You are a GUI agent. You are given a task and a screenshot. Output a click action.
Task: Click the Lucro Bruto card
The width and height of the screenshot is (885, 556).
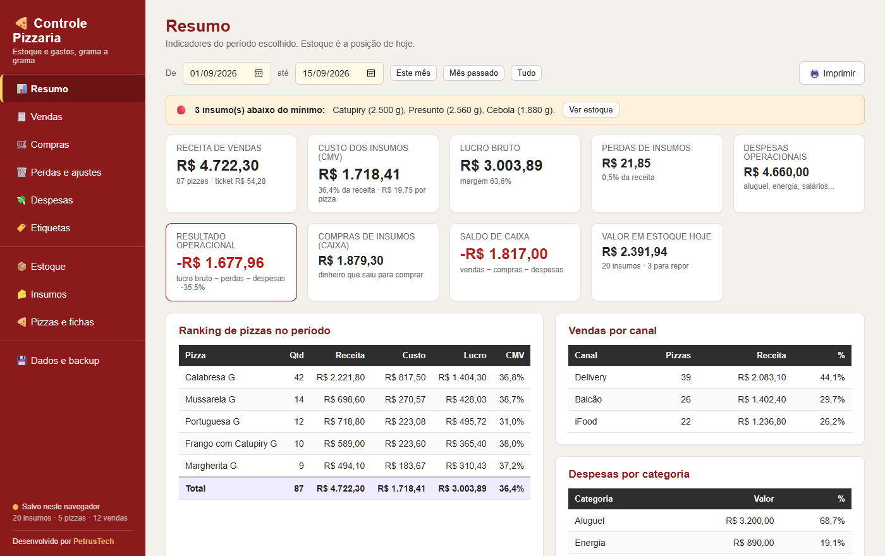515,174
